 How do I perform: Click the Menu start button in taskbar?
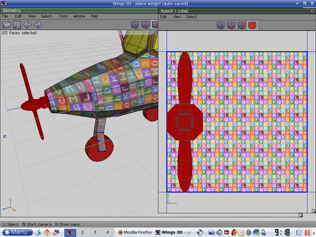click(x=18, y=232)
